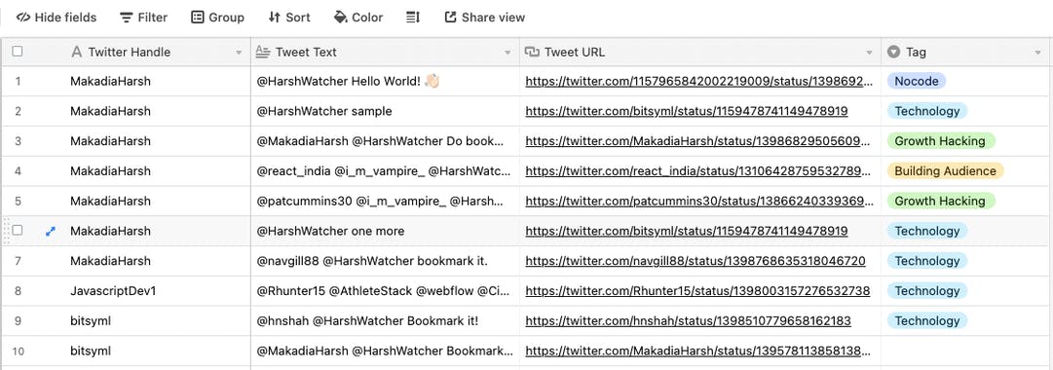Open the hnshah status link
This screenshot has height=370, width=1053.
click(689, 320)
